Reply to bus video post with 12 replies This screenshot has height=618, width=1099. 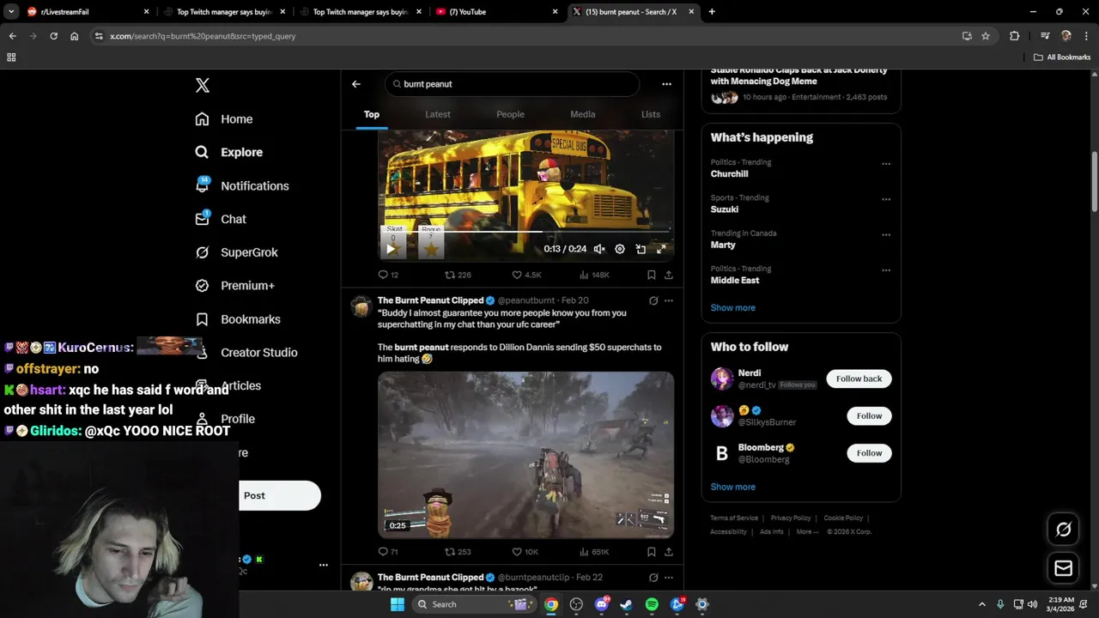(388, 275)
